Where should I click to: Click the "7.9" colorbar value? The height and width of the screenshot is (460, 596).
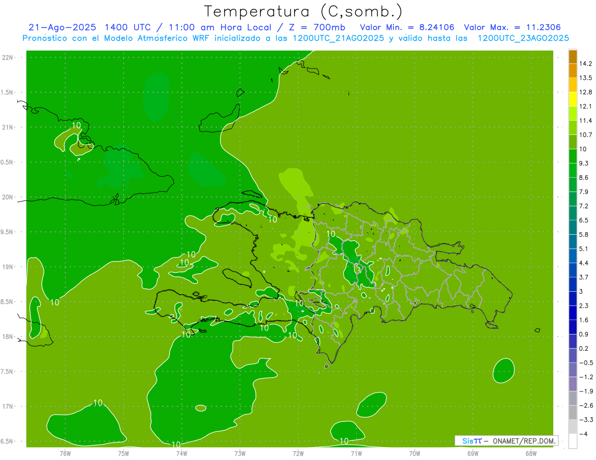coord(584,192)
